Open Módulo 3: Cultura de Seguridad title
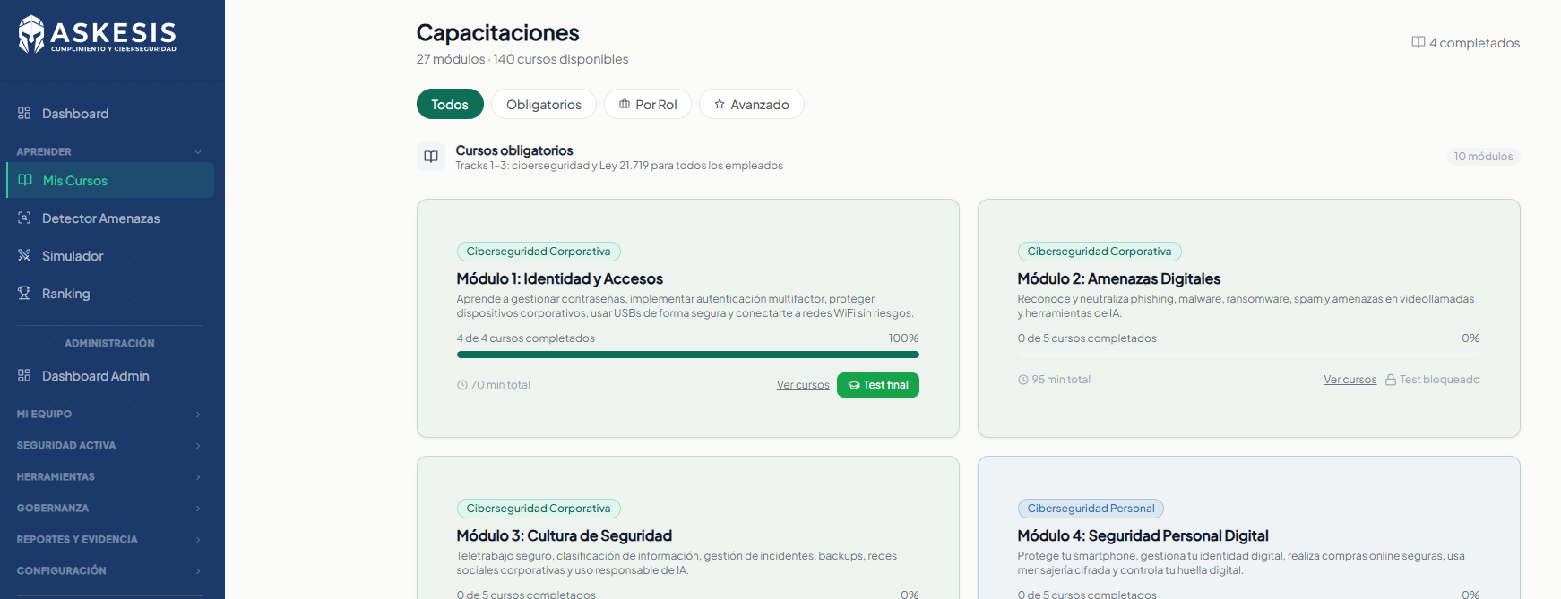 point(565,535)
